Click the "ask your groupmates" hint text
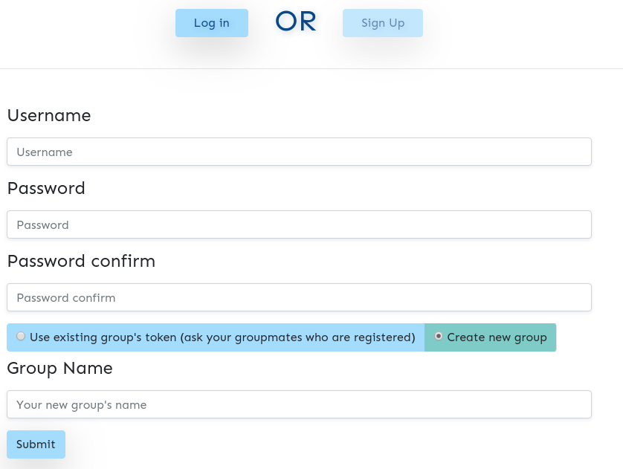The image size is (623, 469). click(297, 337)
